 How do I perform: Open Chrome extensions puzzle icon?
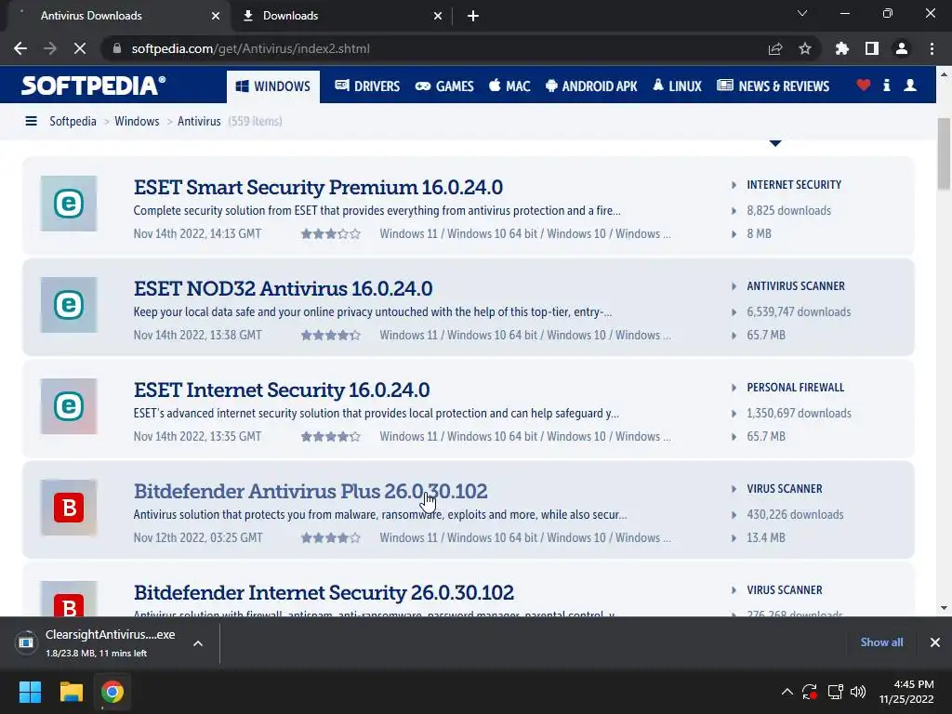842,48
